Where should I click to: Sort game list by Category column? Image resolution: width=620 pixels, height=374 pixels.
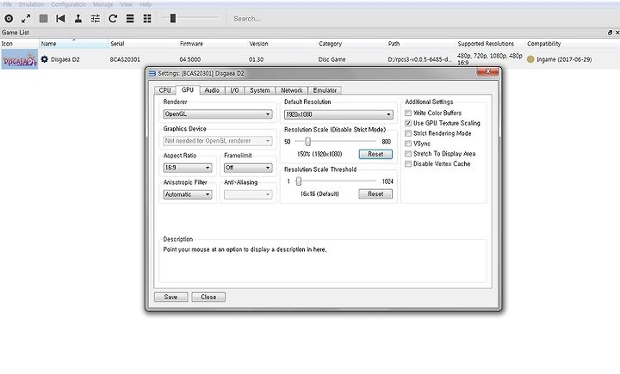click(x=352, y=44)
